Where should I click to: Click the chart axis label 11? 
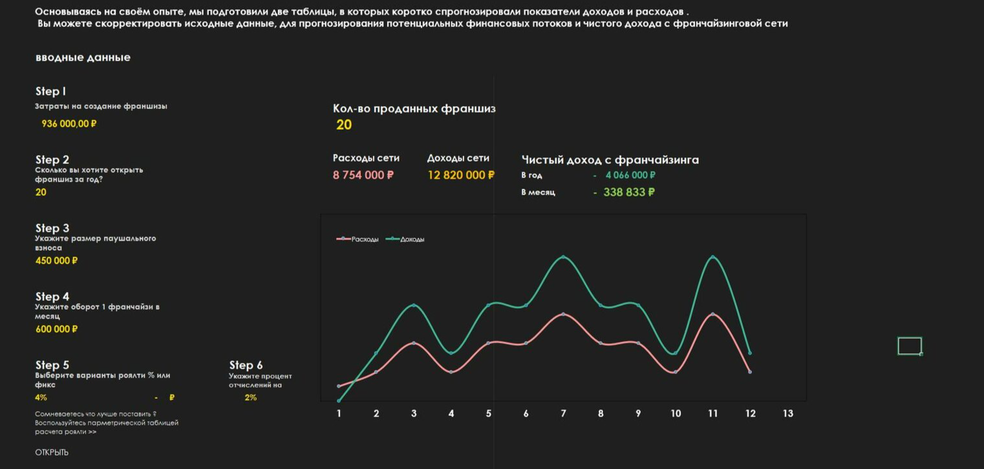(x=712, y=413)
